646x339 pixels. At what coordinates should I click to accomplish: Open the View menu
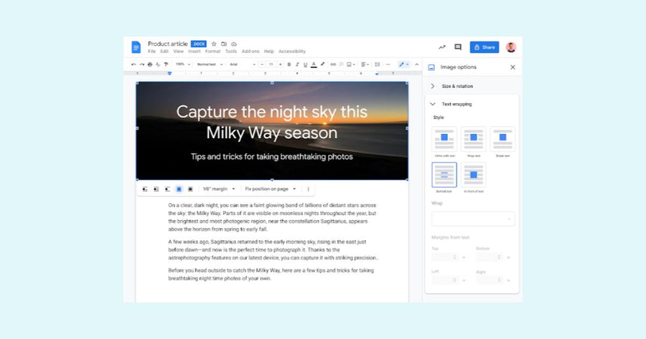coord(179,52)
